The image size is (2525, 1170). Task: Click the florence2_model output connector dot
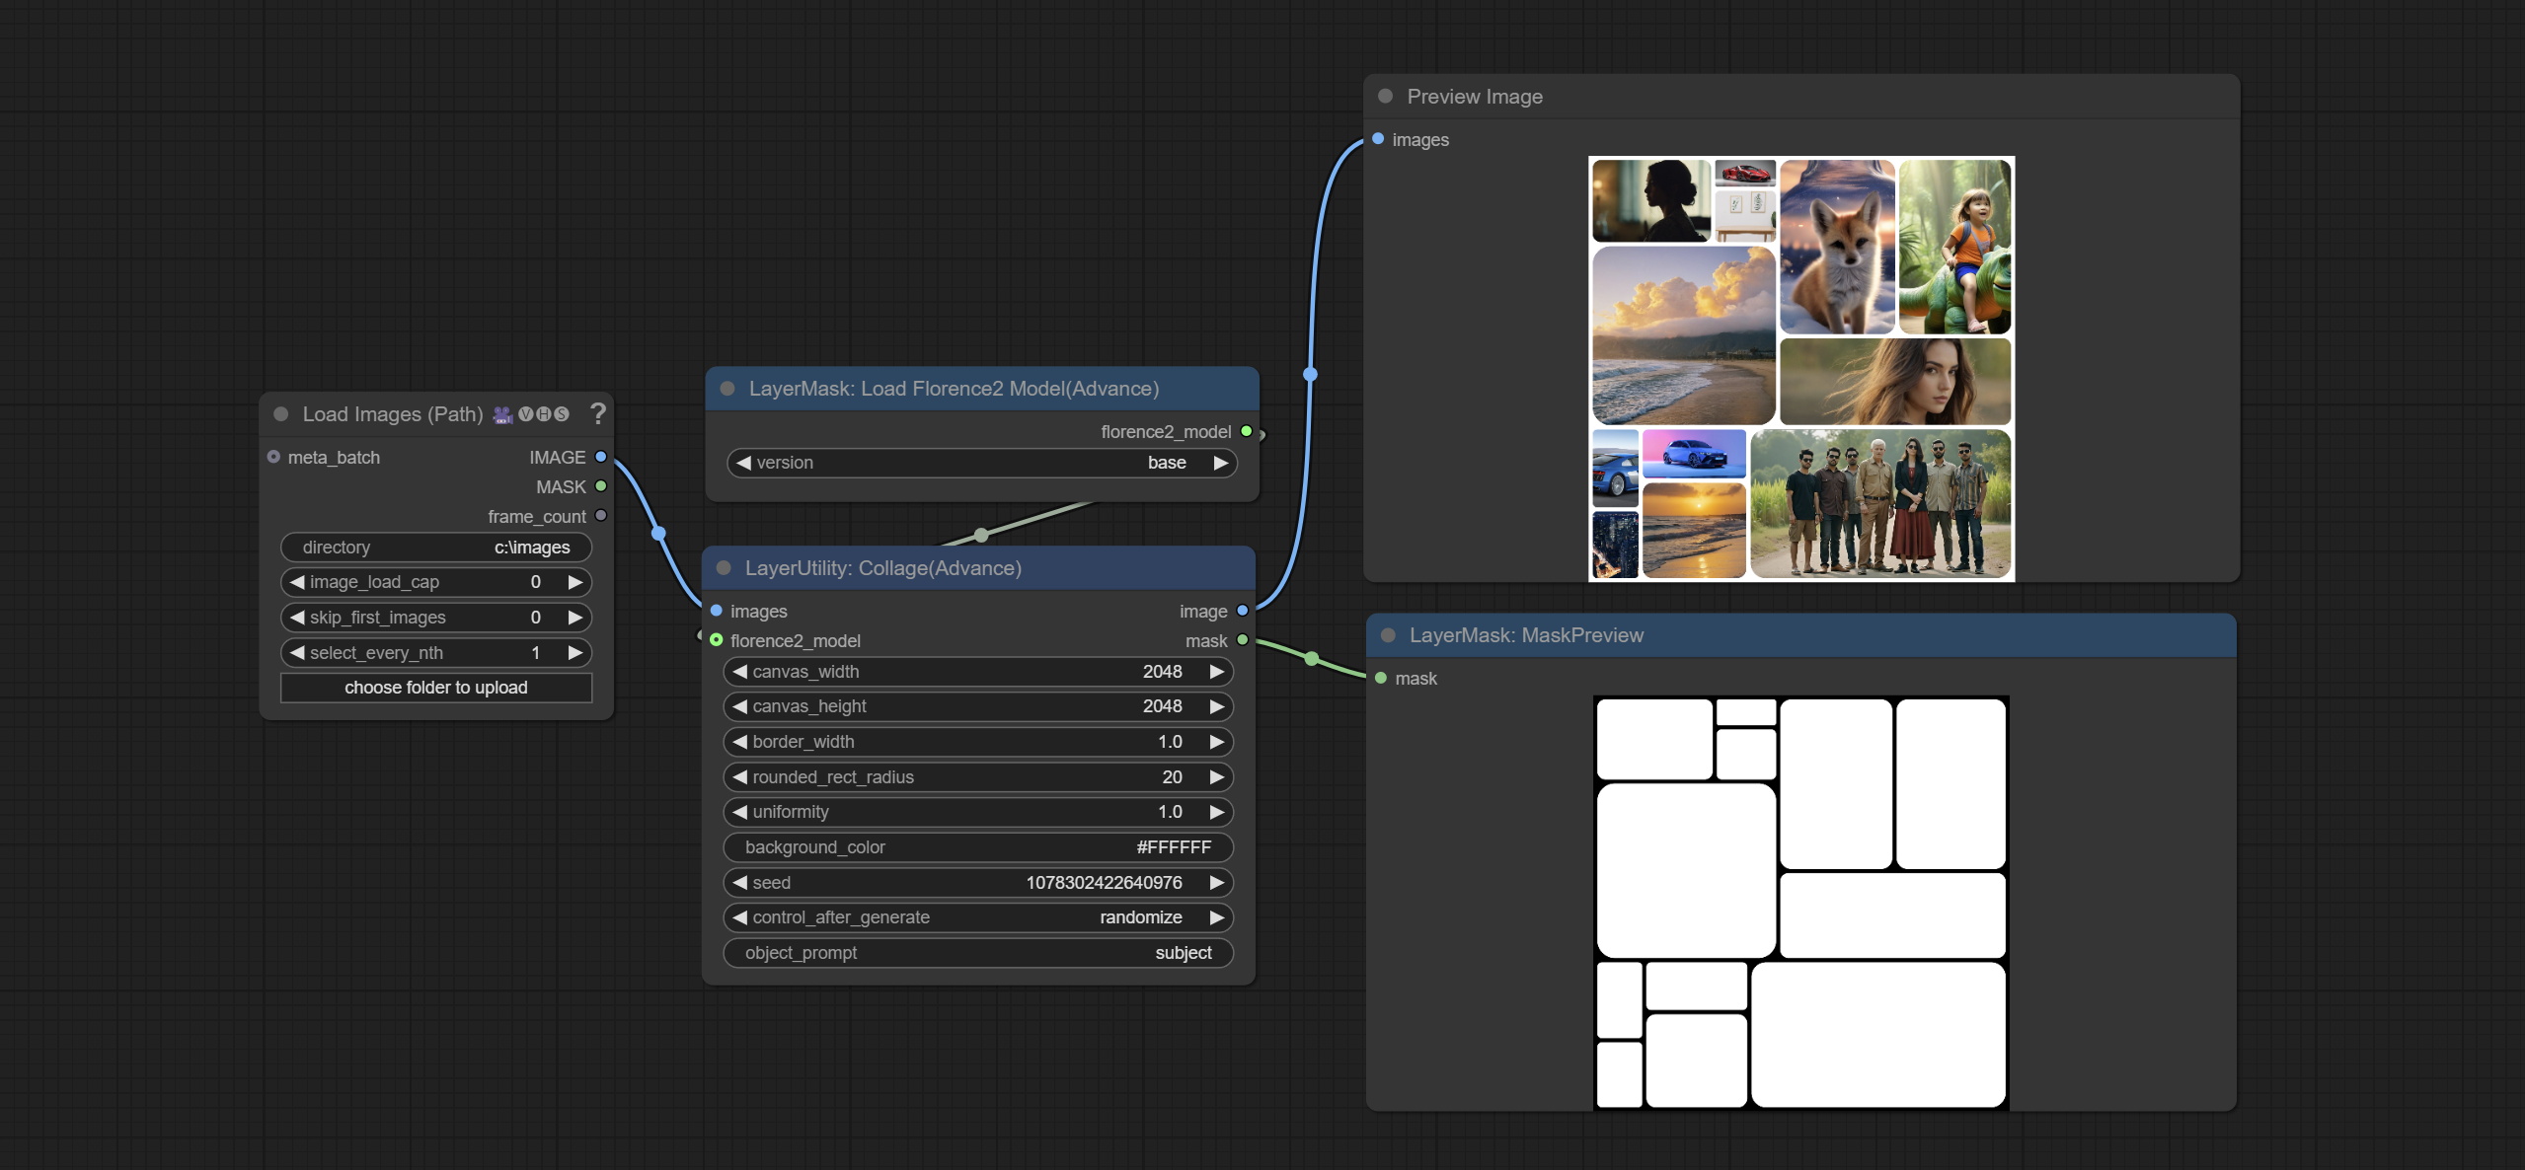1246,431
